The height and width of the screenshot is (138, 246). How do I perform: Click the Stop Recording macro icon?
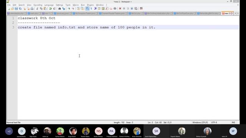(124, 8)
